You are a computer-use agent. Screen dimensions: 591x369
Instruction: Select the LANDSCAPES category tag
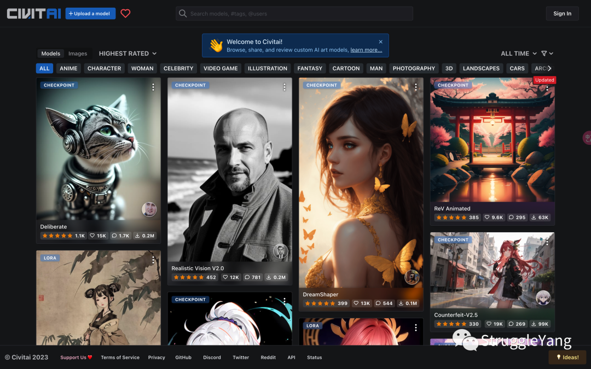482,68
